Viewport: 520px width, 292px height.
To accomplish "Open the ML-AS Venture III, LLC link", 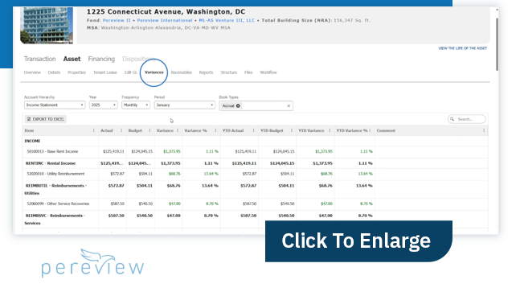I will click(x=227, y=20).
